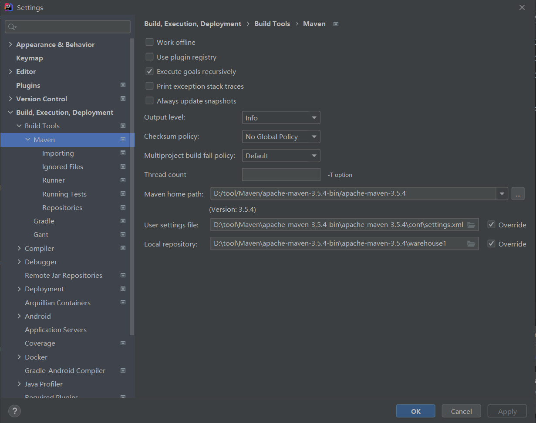Expand the Compiler tree node
The width and height of the screenshot is (536, 423).
click(x=19, y=248)
